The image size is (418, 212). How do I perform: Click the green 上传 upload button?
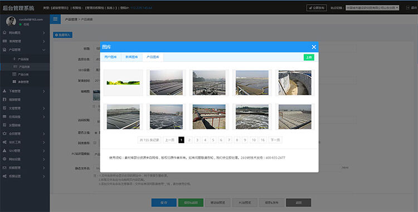(x=309, y=57)
